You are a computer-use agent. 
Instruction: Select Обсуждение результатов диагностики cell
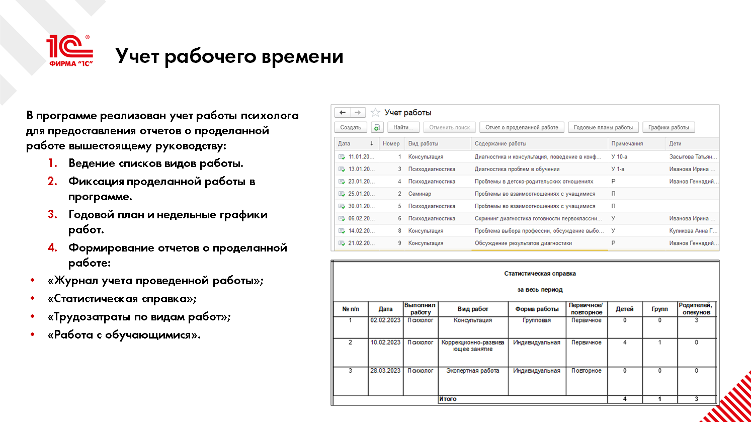point(523,243)
